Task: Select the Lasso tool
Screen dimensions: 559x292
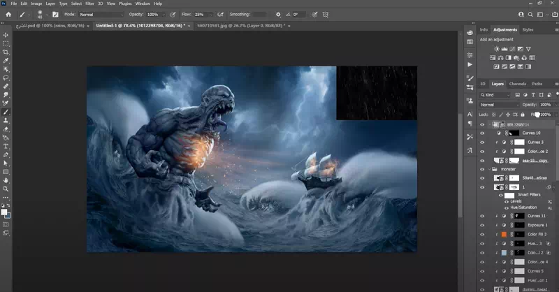Action: (x=6, y=78)
